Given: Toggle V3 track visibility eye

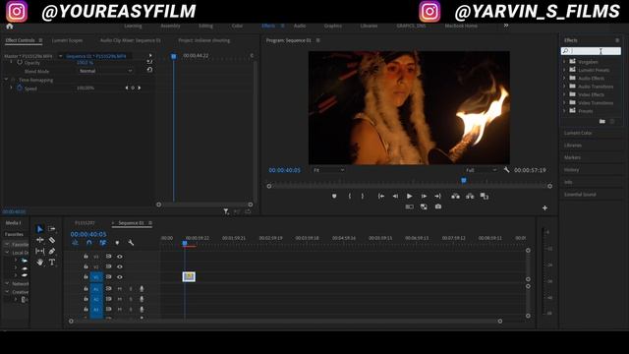Looking at the screenshot, I should coord(120,257).
